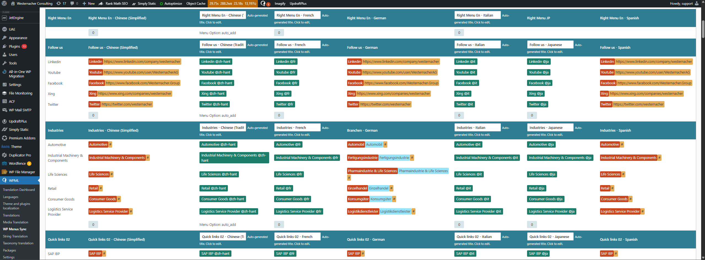
Task: Click the ACF sidebar icon
Action: [x=4, y=101]
